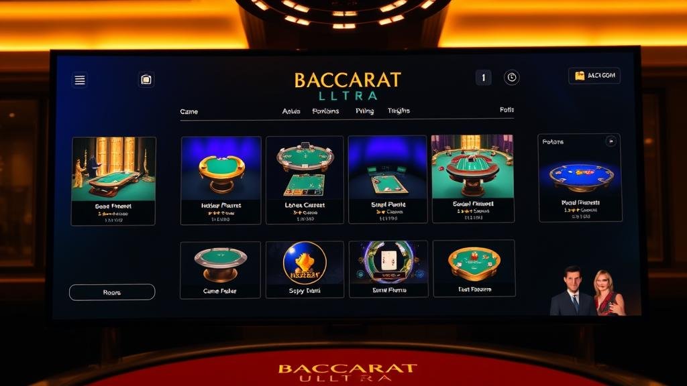Click the far-right tab on the navigation bar
The height and width of the screenshot is (386, 687).
[507, 110]
